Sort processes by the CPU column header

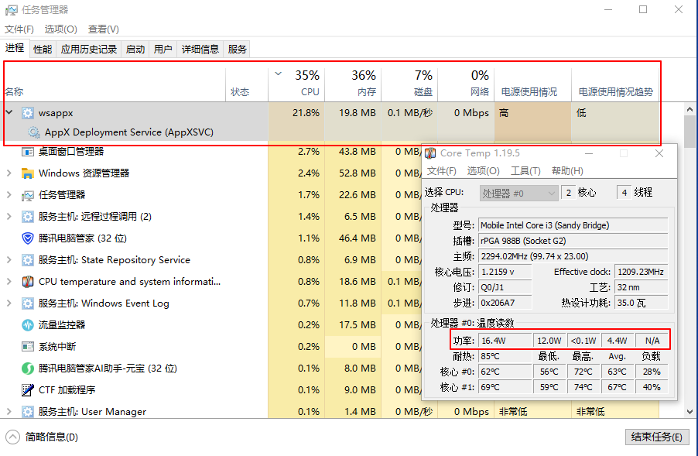[297, 84]
